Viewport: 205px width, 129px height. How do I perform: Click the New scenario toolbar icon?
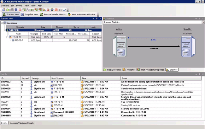coord(4,10)
